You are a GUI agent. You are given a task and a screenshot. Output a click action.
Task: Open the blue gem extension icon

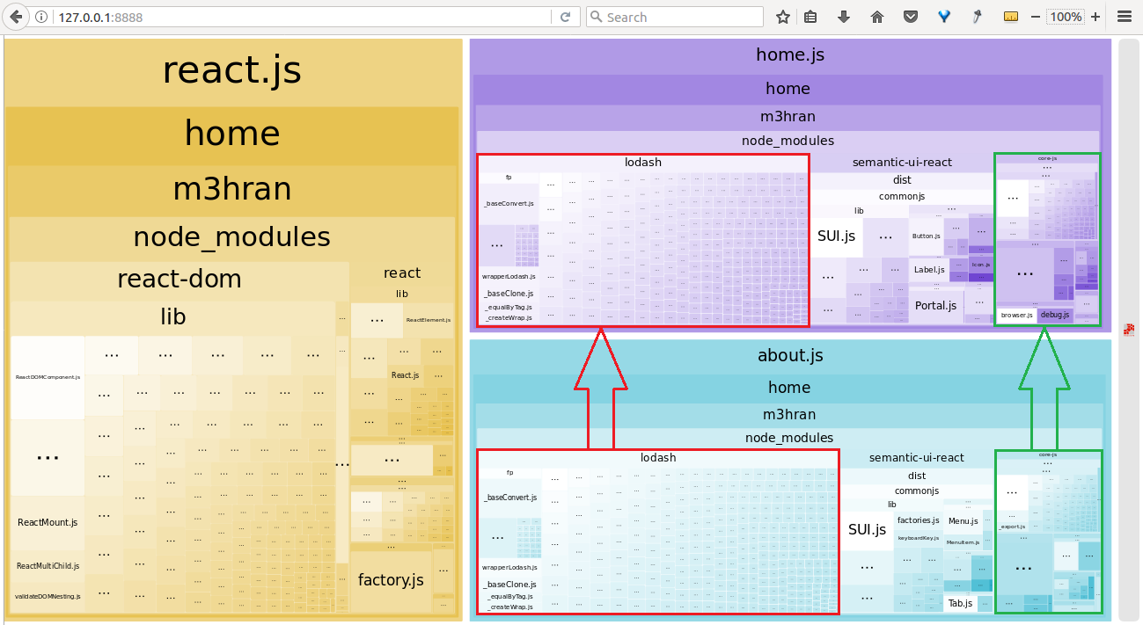[944, 17]
